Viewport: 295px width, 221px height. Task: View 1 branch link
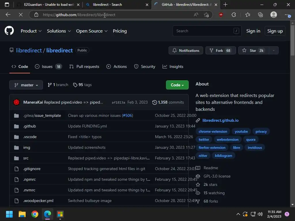58,85
